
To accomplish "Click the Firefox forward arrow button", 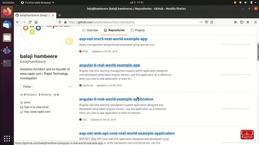I will [24, 22].
